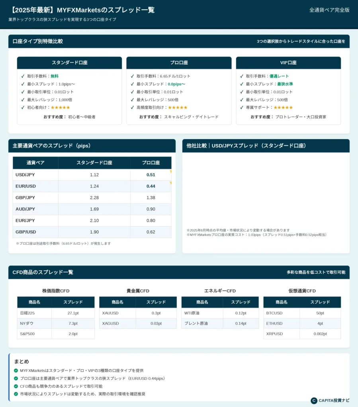The image size is (358, 407).
Task: Click the checkmark beside 最小スプレッド：0.0pips〜
Action: click(132, 84)
